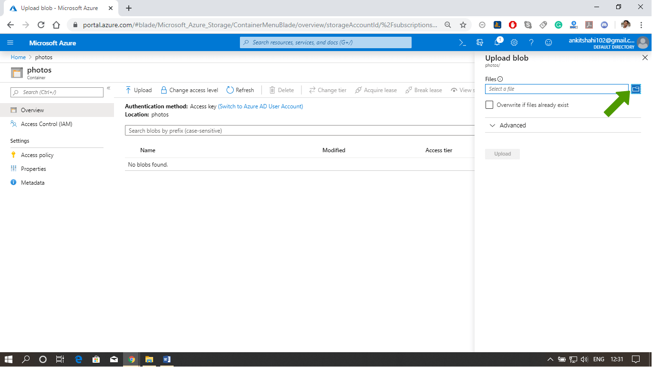Open portal settings gear icon

[514, 42]
